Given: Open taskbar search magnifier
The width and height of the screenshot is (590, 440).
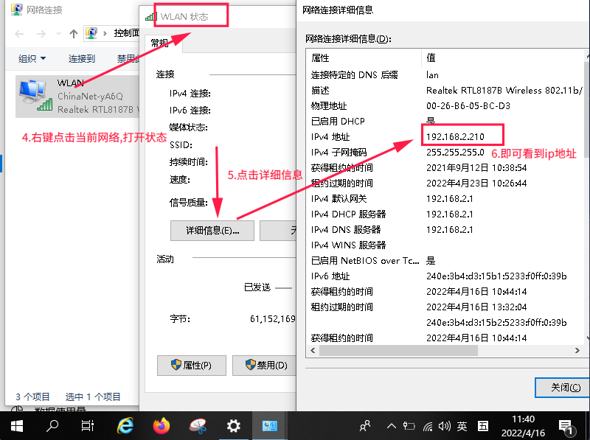Looking at the screenshot, I should click(x=52, y=425).
